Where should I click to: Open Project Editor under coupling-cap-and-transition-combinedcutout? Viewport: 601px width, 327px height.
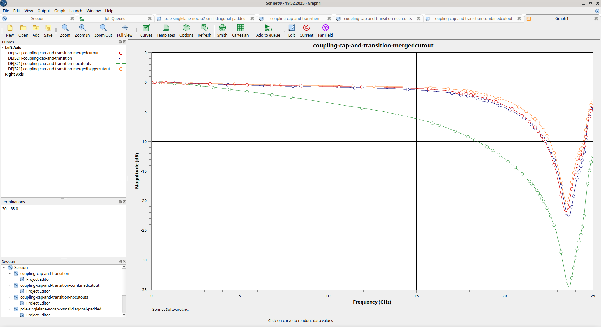(x=38, y=291)
